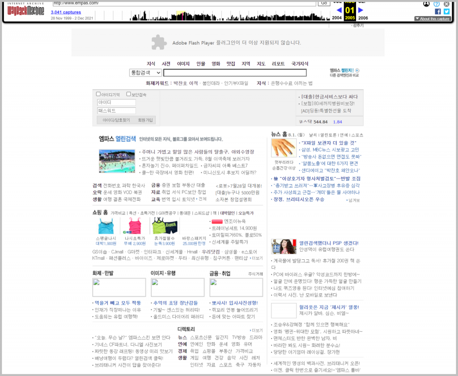This screenshot has height=376, width=458.
Task: Click the 날씨 news category link
Action: point(313,135)
